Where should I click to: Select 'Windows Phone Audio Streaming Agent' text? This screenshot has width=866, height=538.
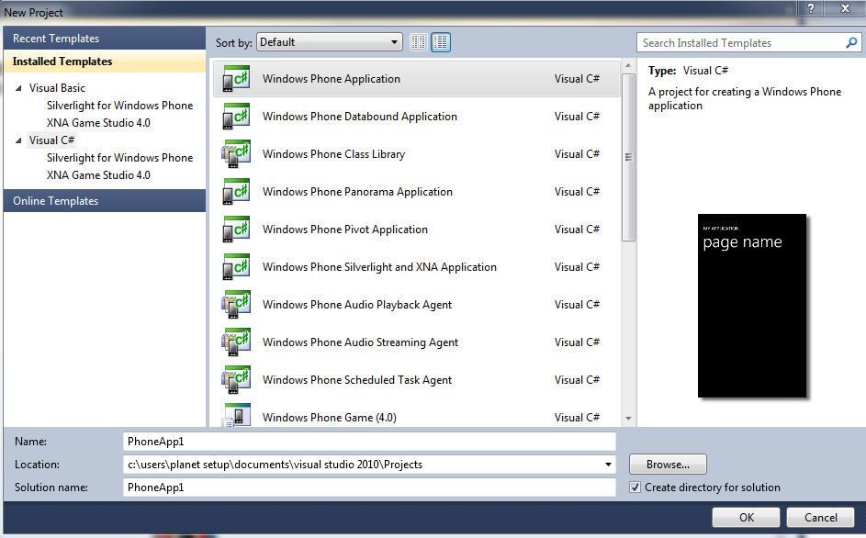360,342
